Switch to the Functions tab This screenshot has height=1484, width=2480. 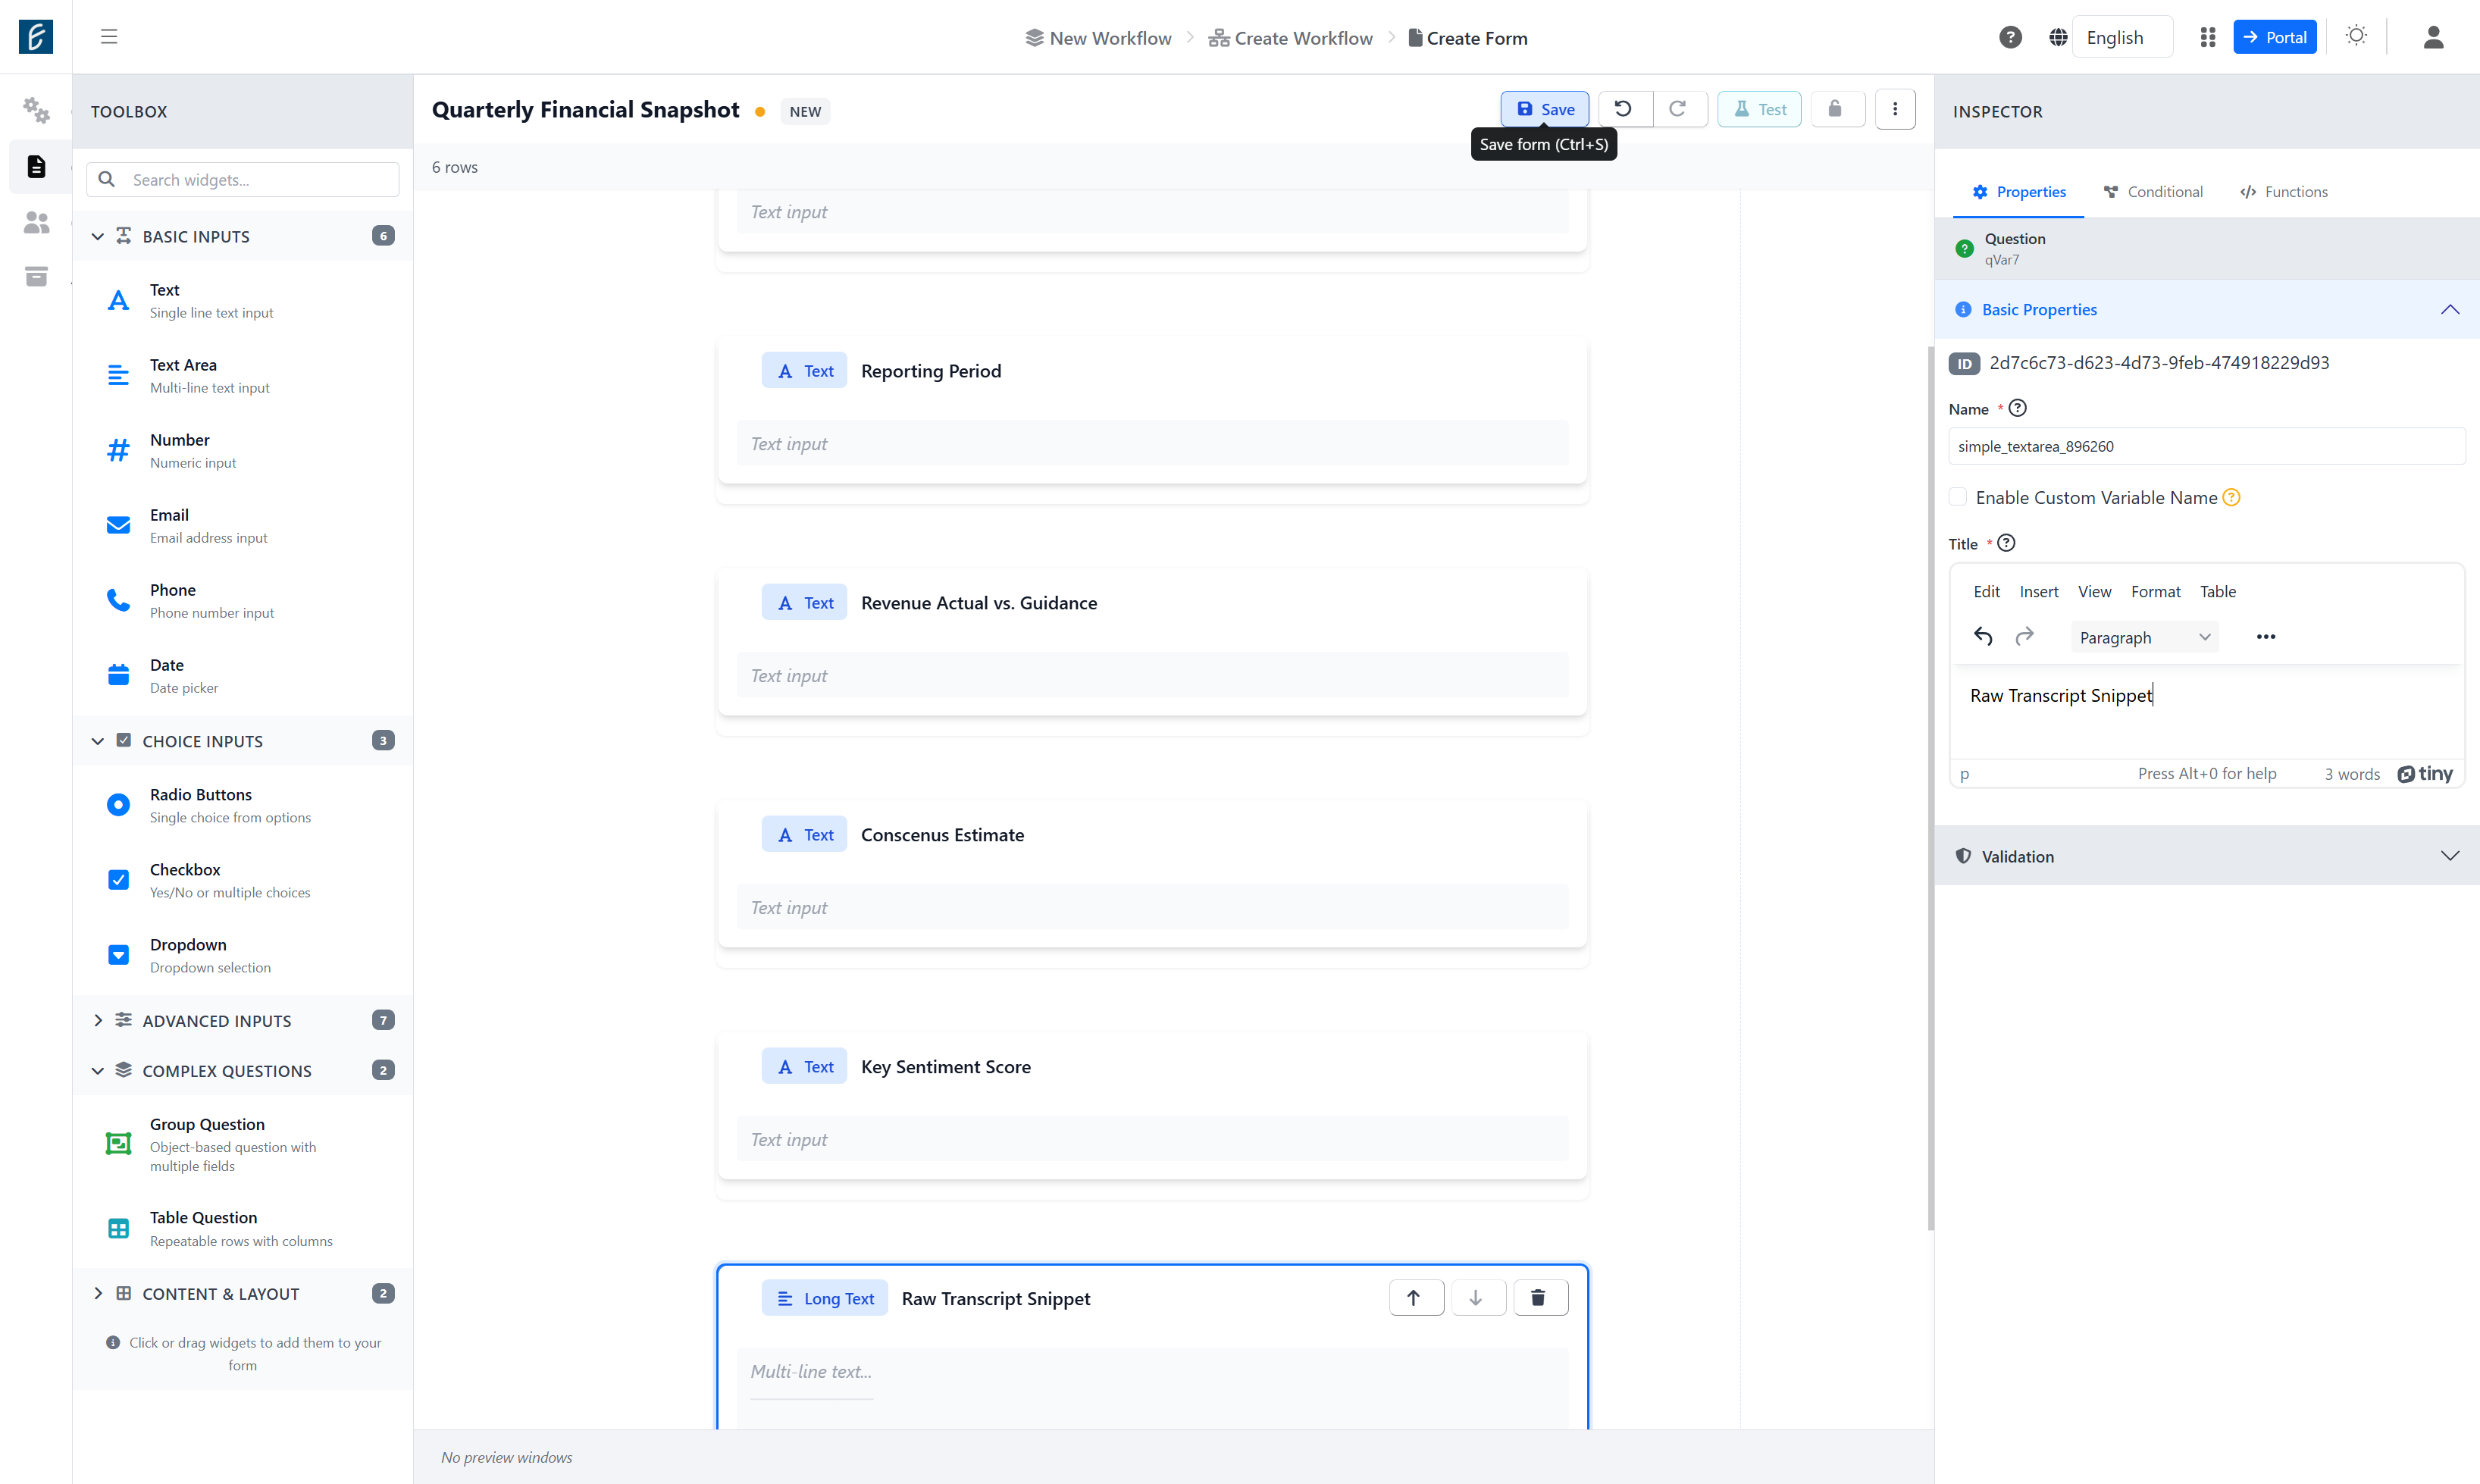click(2284, 192)
